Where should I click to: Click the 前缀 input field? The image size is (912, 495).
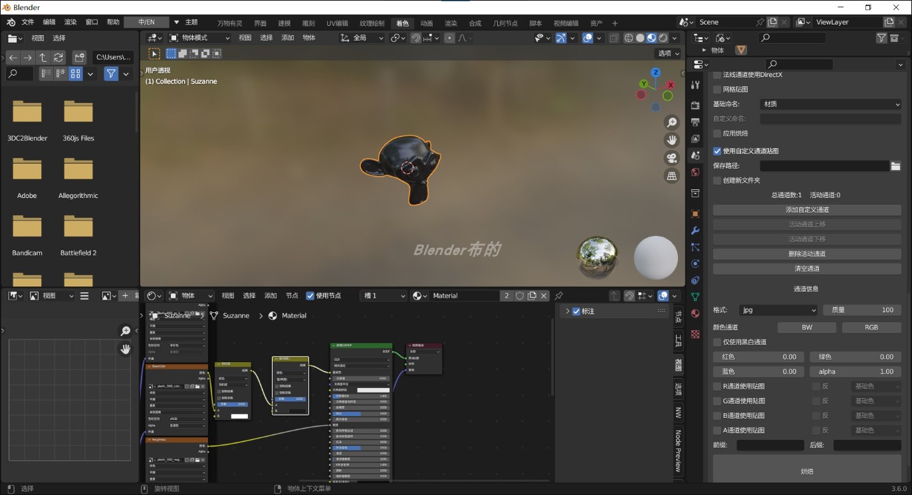tap(770, 445)
